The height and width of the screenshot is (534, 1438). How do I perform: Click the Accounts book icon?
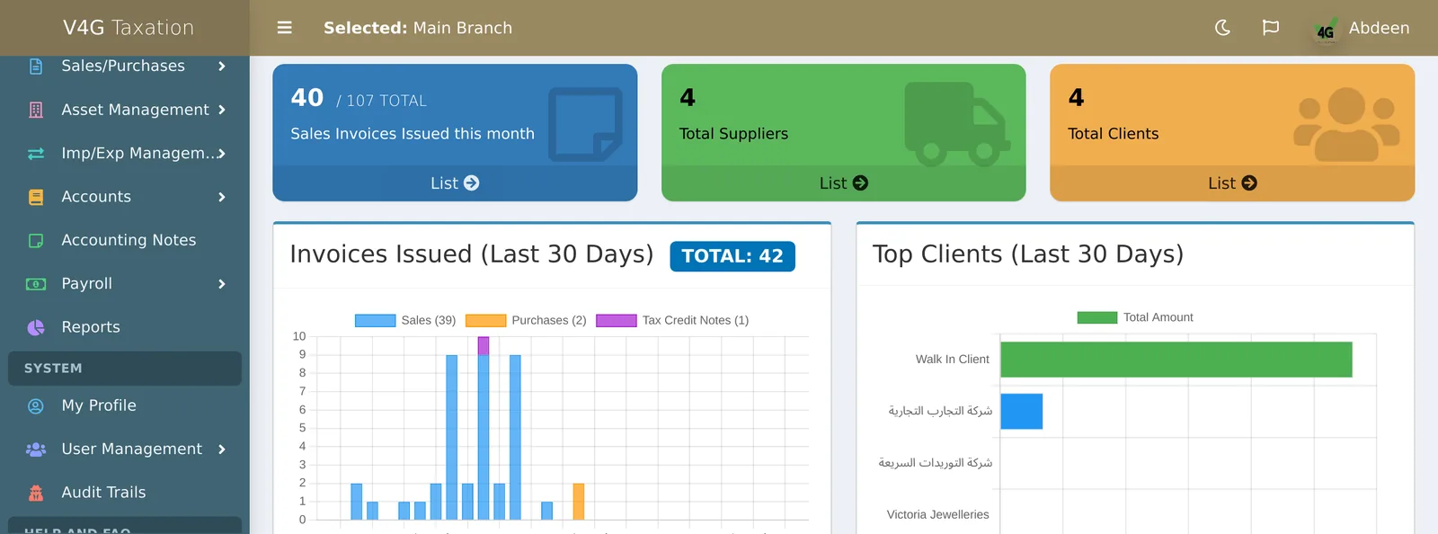(36, 197)
